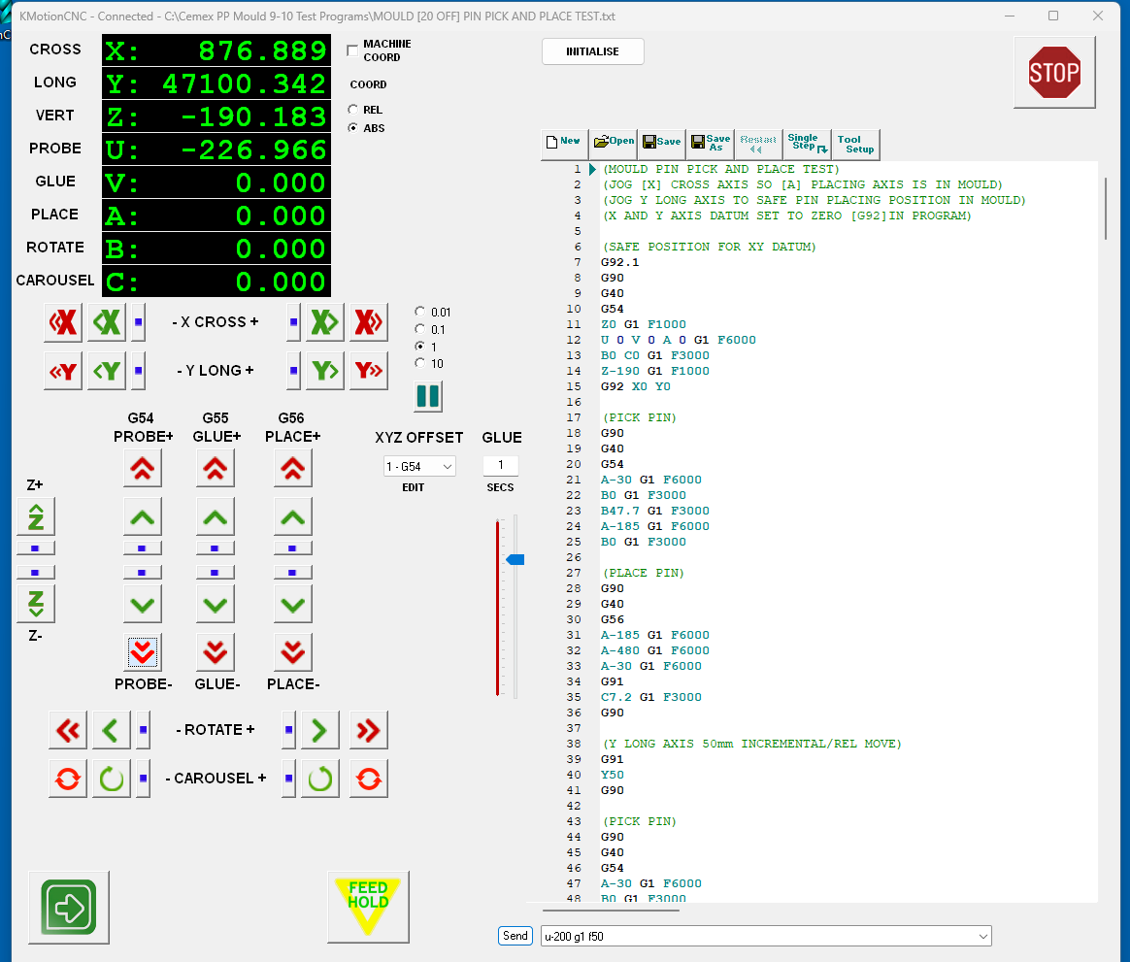
Task: Click the PROBE- fast down double arrow
Action: 143,652
